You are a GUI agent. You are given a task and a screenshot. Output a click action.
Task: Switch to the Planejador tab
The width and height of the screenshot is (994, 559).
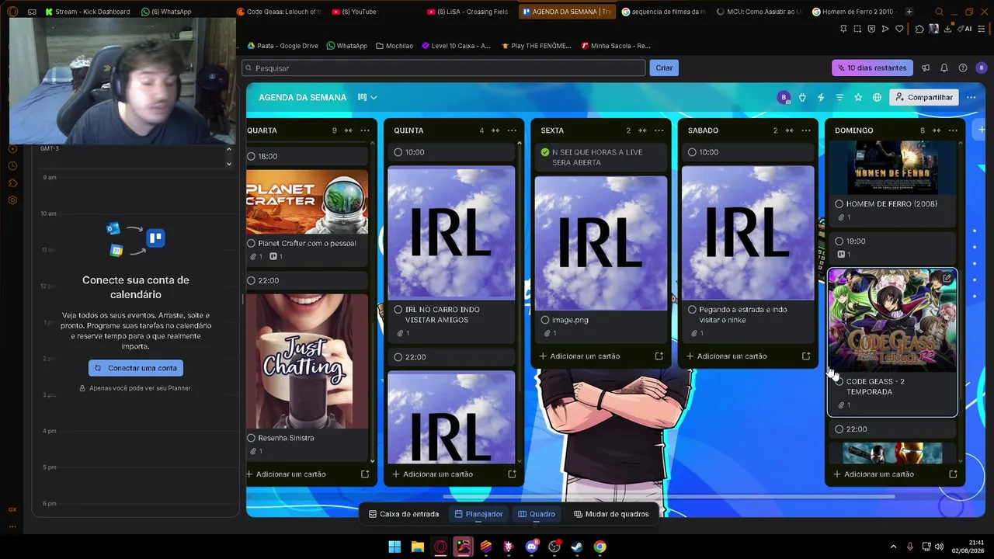478,514
